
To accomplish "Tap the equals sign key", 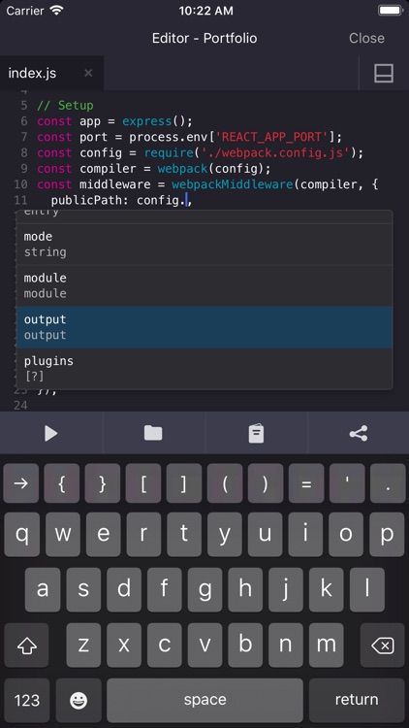I will 306,483.
